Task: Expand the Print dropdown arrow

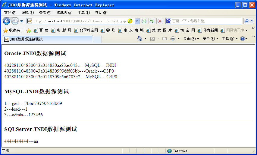Action: [179, 39]
